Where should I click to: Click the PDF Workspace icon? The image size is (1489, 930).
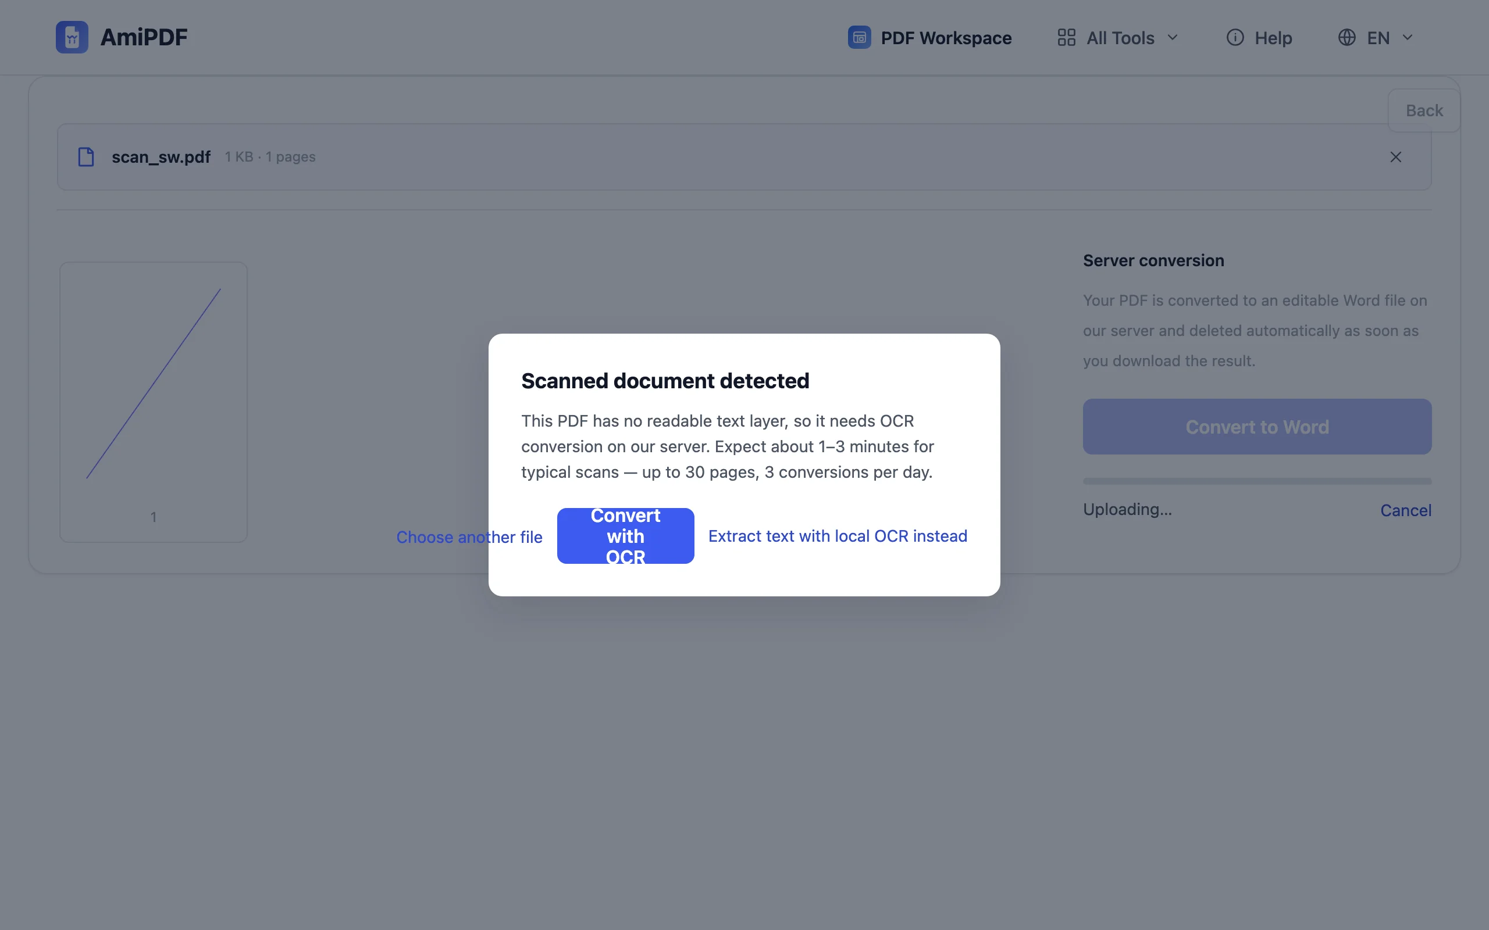(859, 38)
